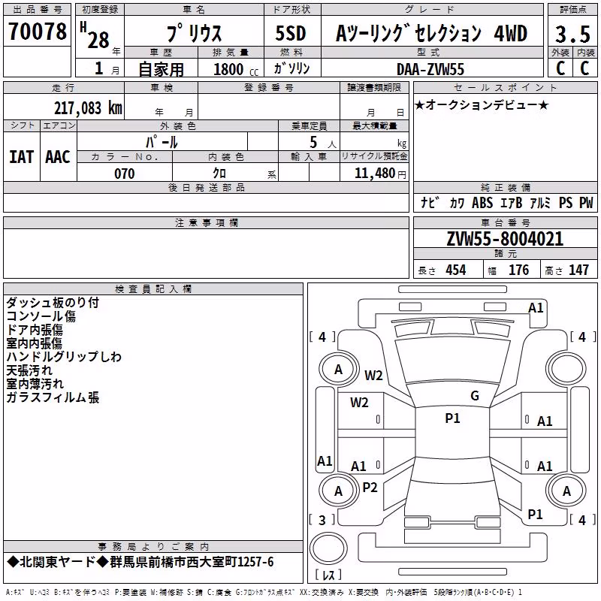Click inspector note 室内内張傷
Screen dimensions: 601x601
click(x=34, y=343)
